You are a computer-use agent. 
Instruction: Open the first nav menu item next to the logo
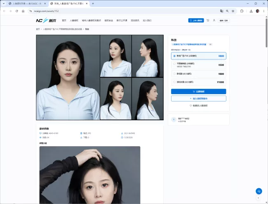click(x=64, y=20)
